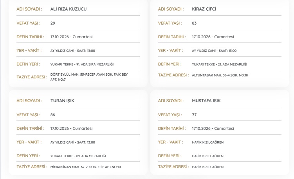
Task: Click the age value 77
Action: pos(194,115)
